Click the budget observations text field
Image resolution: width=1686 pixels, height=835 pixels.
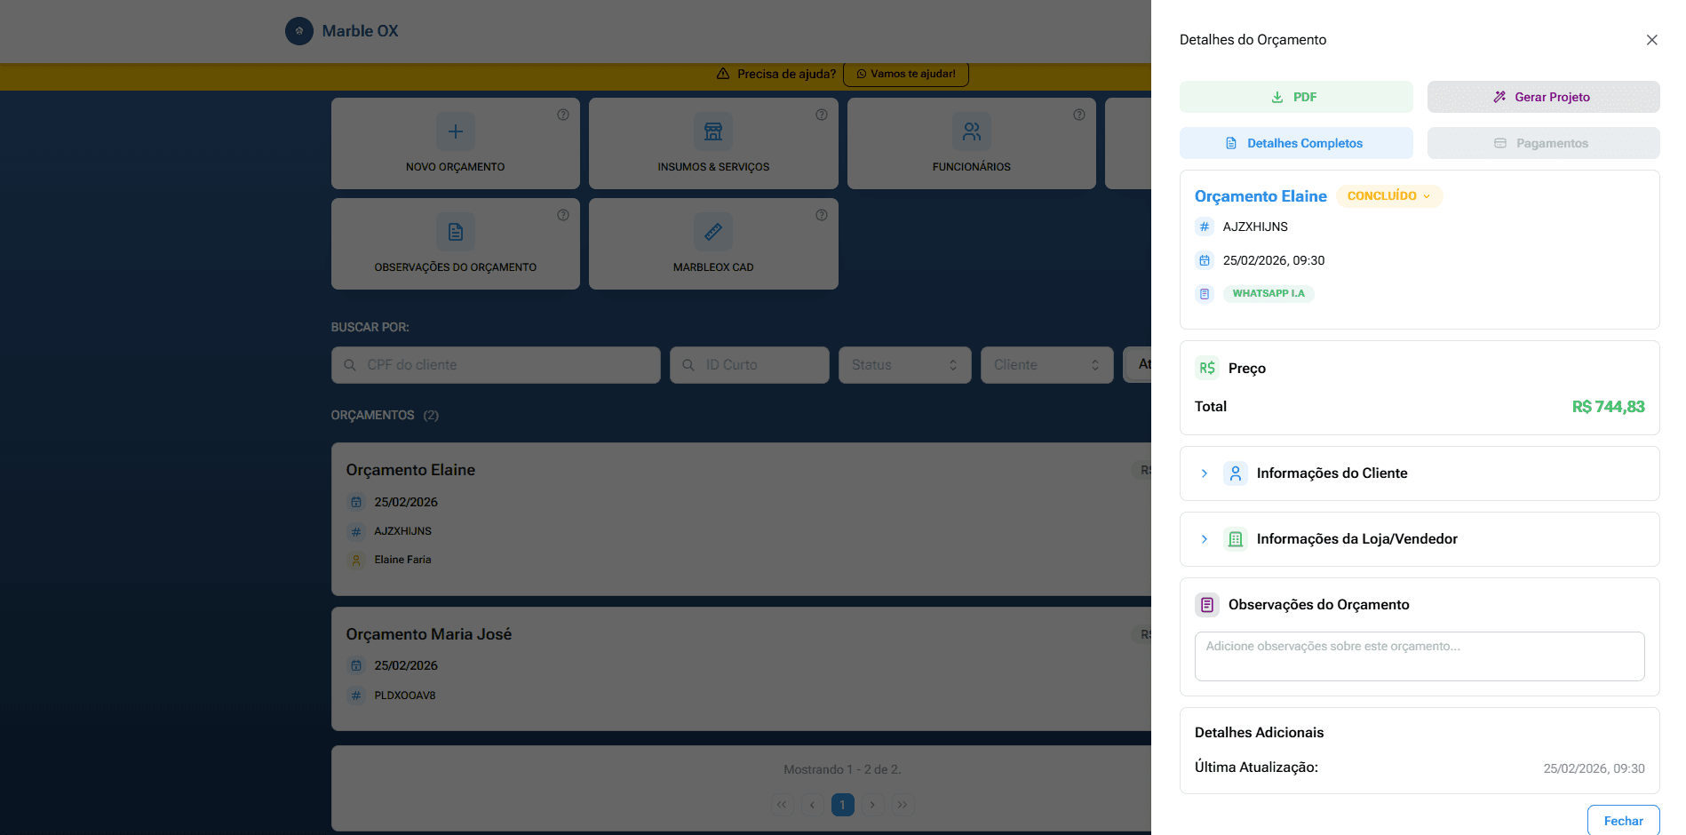1419,656
